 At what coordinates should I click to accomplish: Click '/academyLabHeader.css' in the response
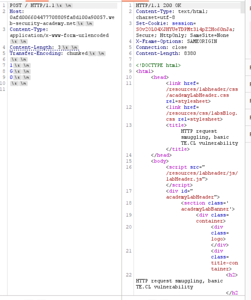click(x=197, y=95)
